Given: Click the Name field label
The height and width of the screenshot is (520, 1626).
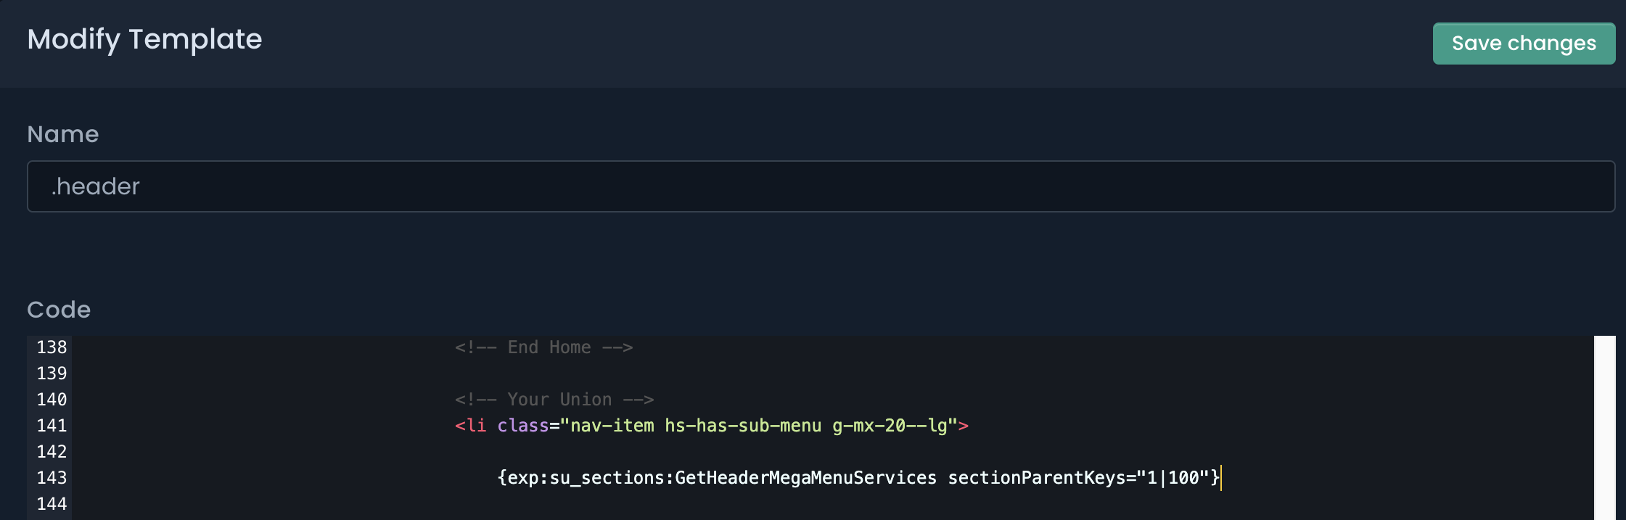Looking at the screenshot, I should click(63, 134).
